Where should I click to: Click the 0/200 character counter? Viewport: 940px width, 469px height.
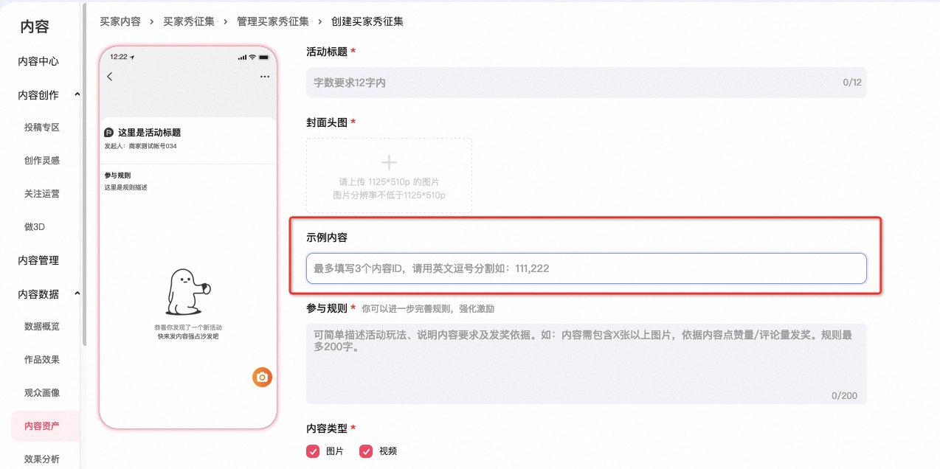pos(844,396)
